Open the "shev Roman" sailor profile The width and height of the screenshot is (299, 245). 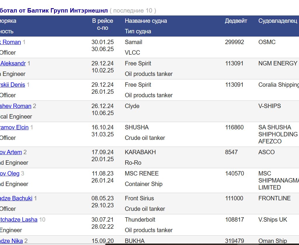[x=15, y=106]
